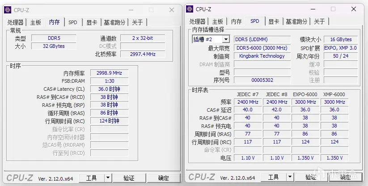
Task: Select the SPD tab in the right window
Action: pyautogui.click(x=255, y=21)
